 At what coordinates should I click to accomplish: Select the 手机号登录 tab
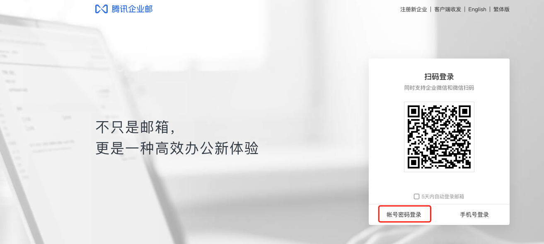pyautogui.click(x=474, y=215)
